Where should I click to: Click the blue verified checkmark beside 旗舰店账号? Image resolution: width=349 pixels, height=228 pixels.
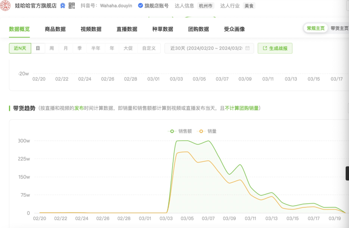[140, 6]
